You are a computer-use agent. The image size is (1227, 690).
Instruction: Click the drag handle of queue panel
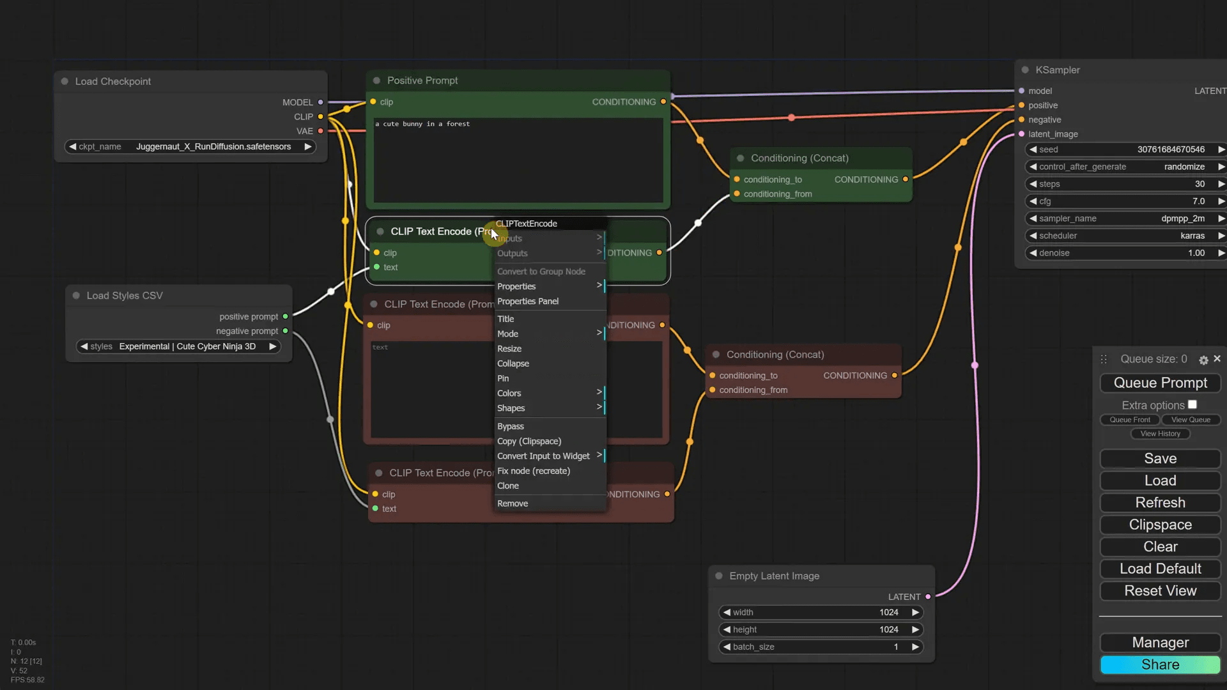tap(1104, 359)
